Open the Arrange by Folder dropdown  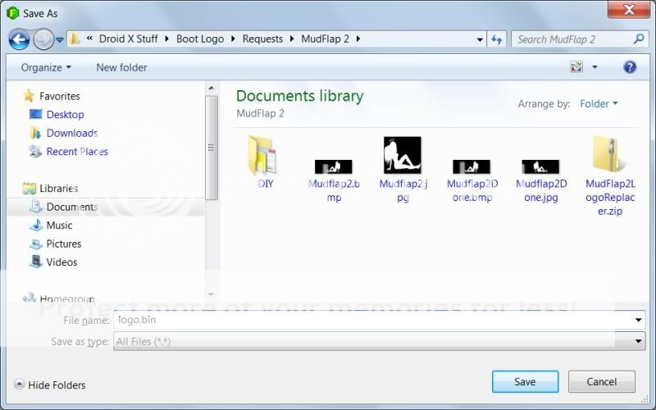pyautogui.click(x=599, y=103)
